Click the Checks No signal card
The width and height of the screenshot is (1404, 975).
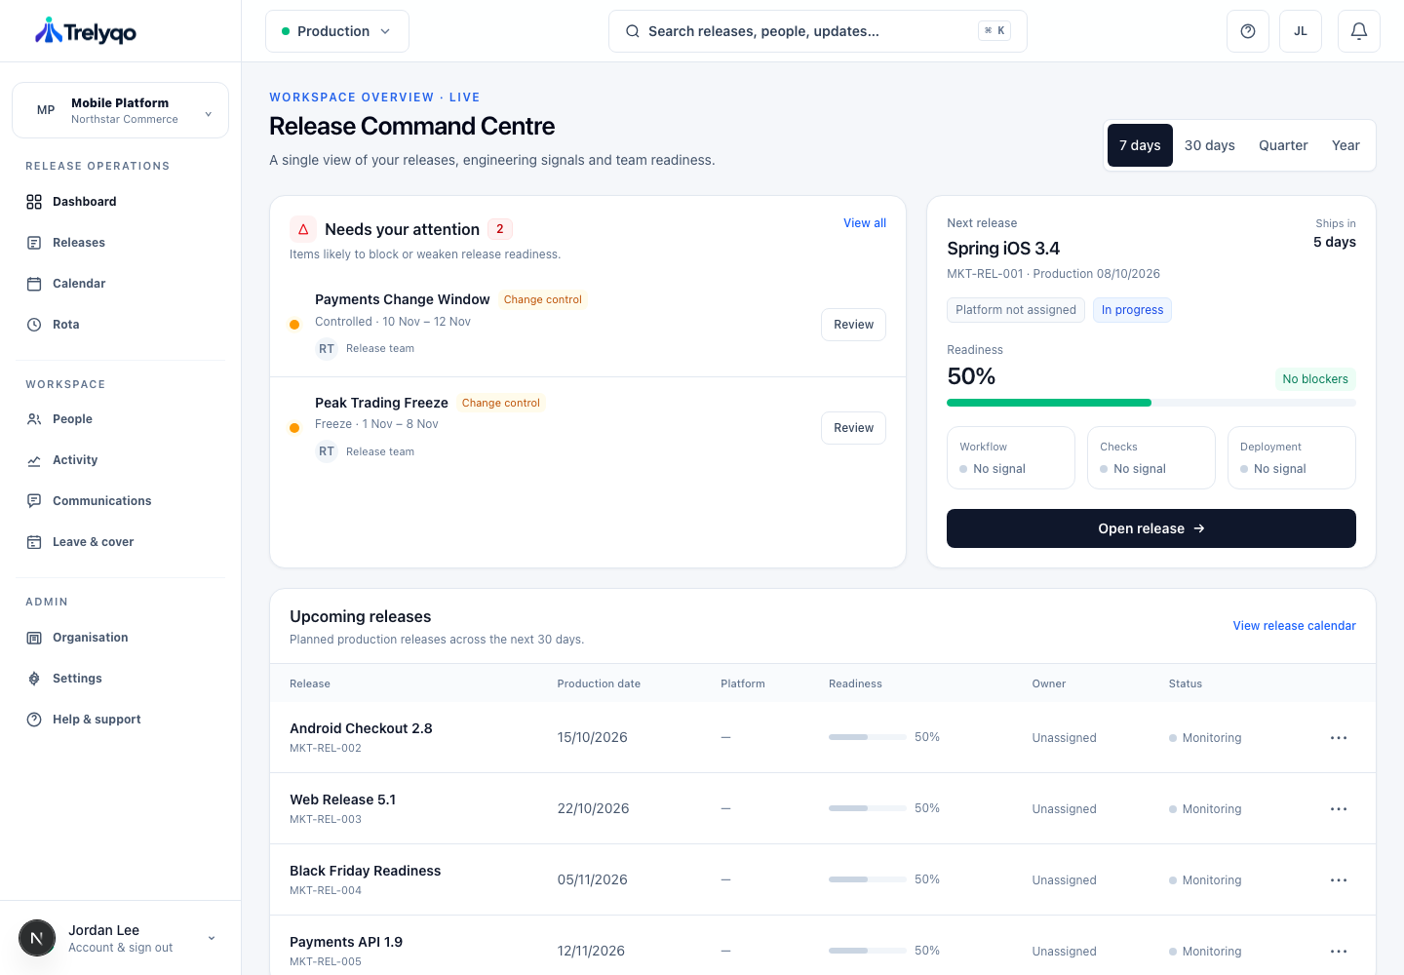1151,457
